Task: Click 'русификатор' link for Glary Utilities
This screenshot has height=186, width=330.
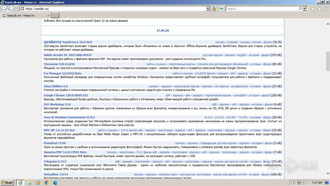Action: point(239,86)
